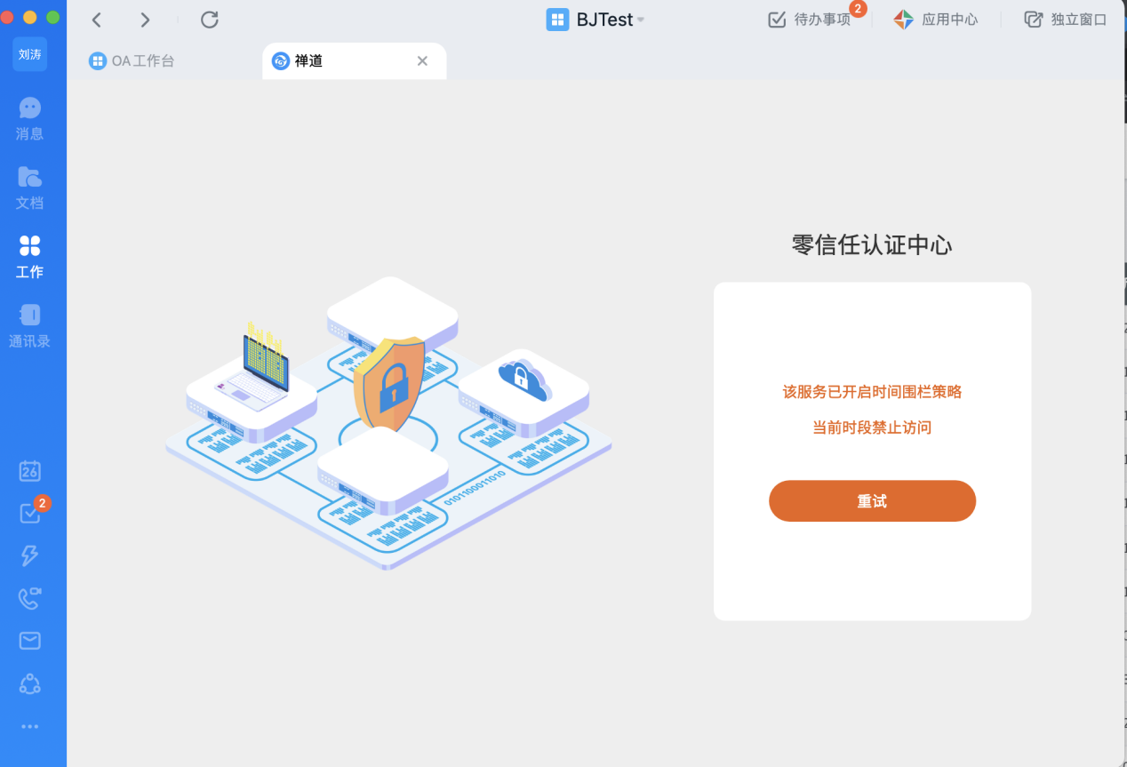Click the orange 重试 retry button

[x=872, y=501]
